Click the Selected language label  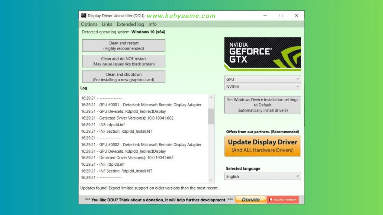click(x=243, y=168)
